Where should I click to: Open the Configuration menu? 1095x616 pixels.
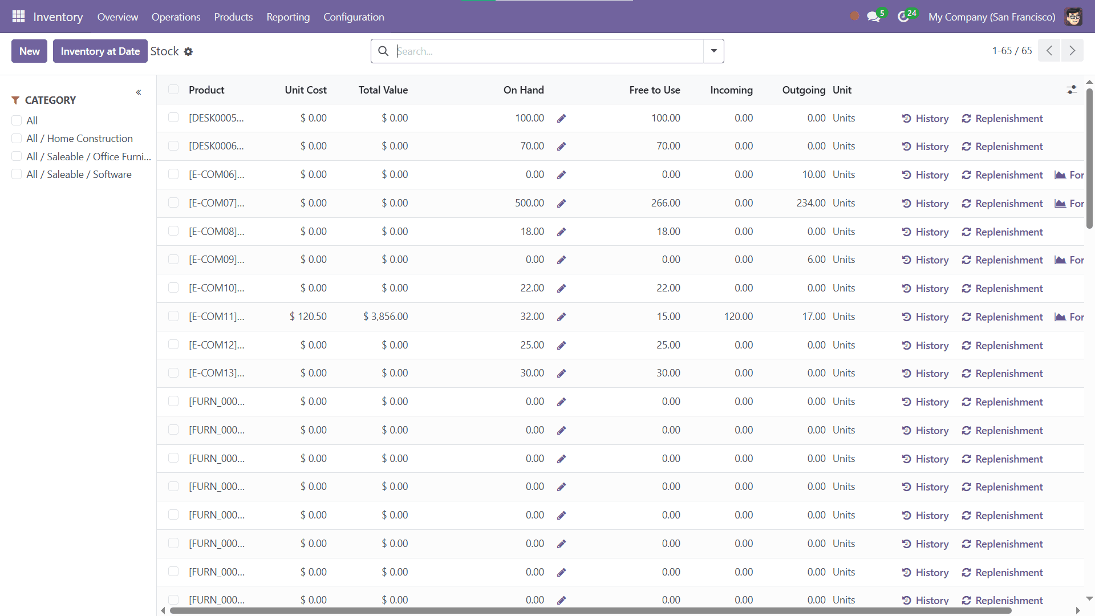tap(354, 17)
